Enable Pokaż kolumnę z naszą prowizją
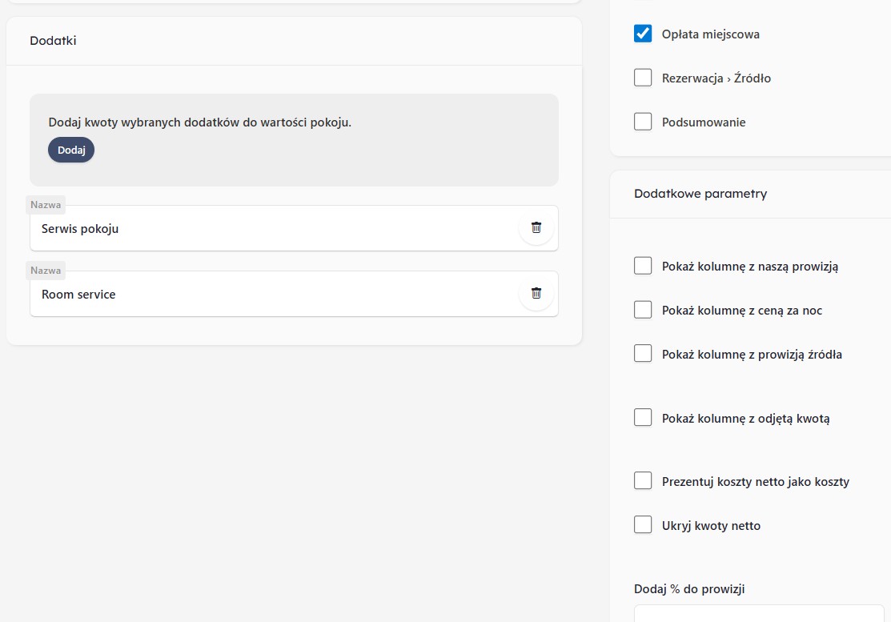The width and height of the screenshot is (891, 622). click(x=643, y=266)
